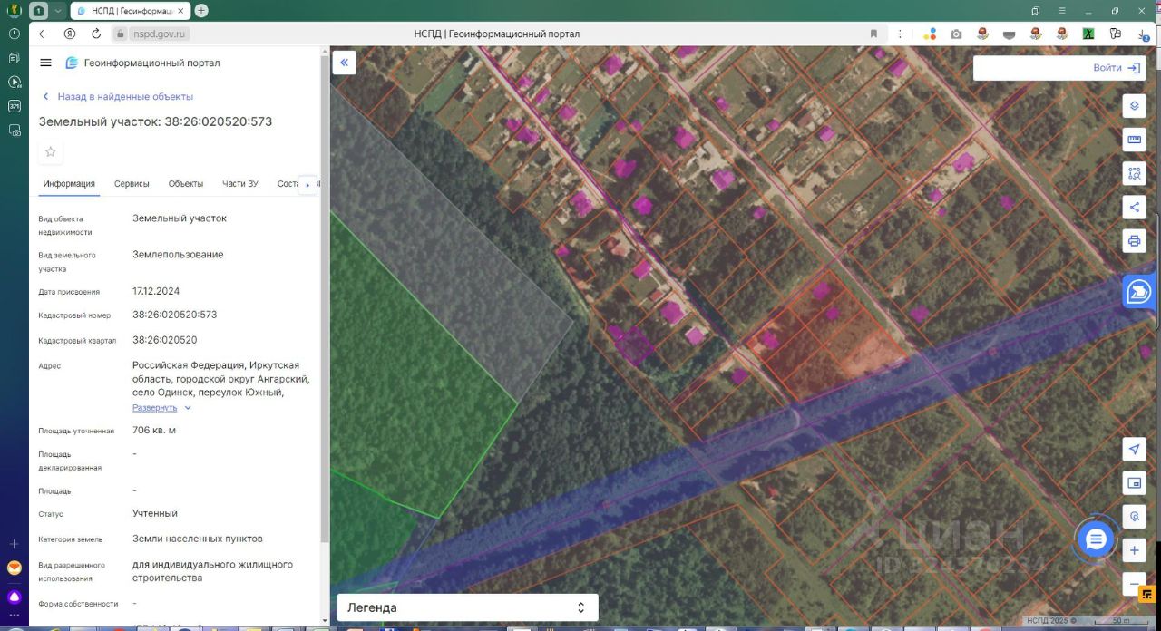Print the map
The image size is (1161, 631).
[x=1133, y=241]
